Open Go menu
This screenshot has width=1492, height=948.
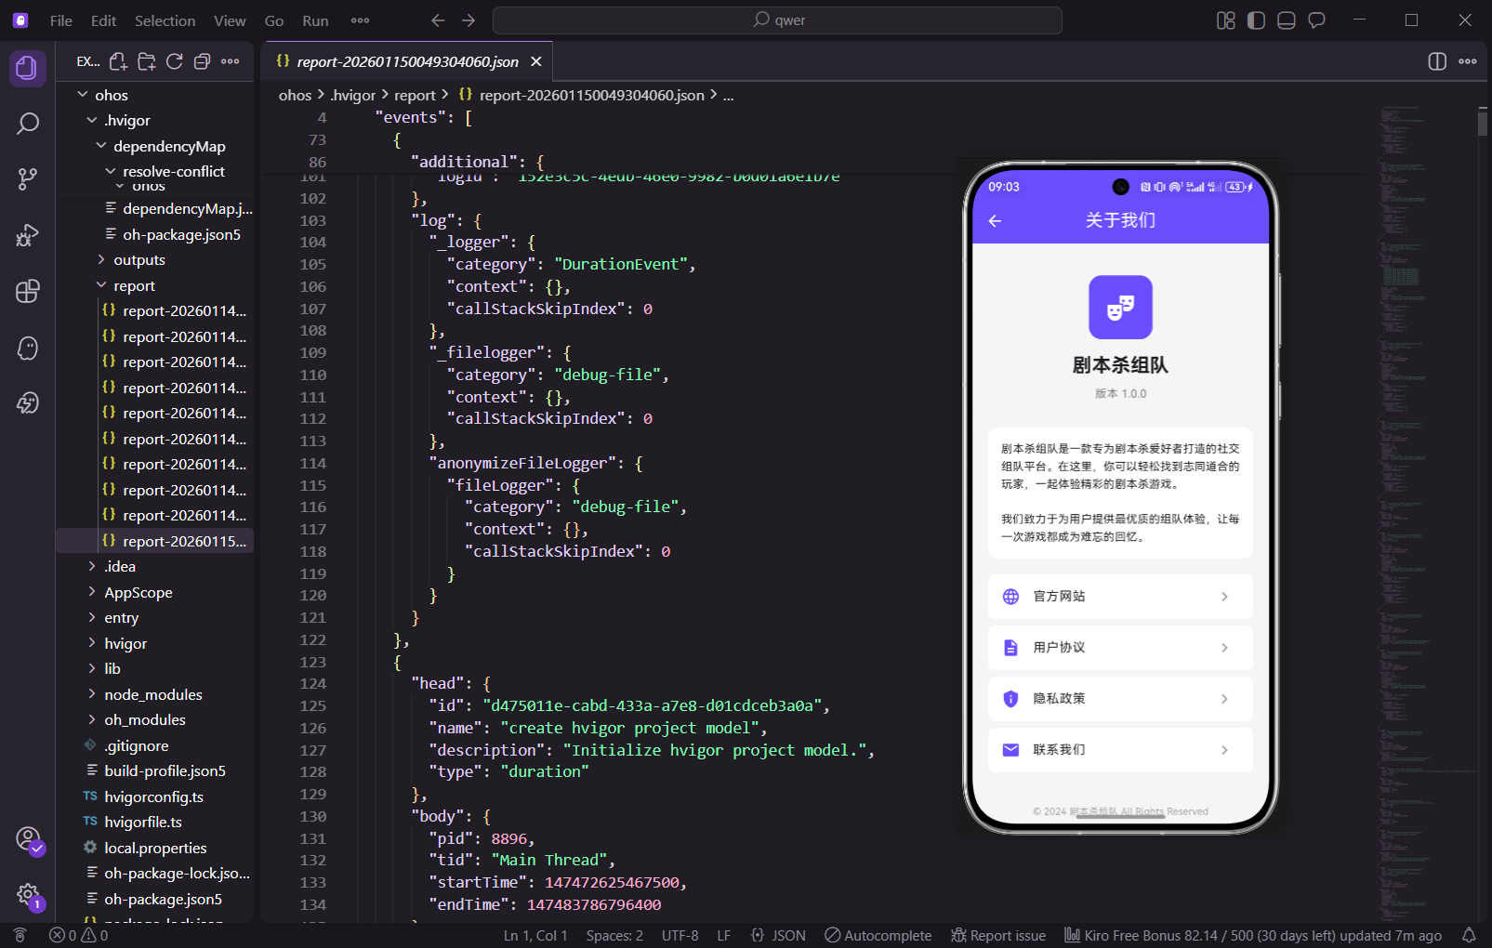274,20
